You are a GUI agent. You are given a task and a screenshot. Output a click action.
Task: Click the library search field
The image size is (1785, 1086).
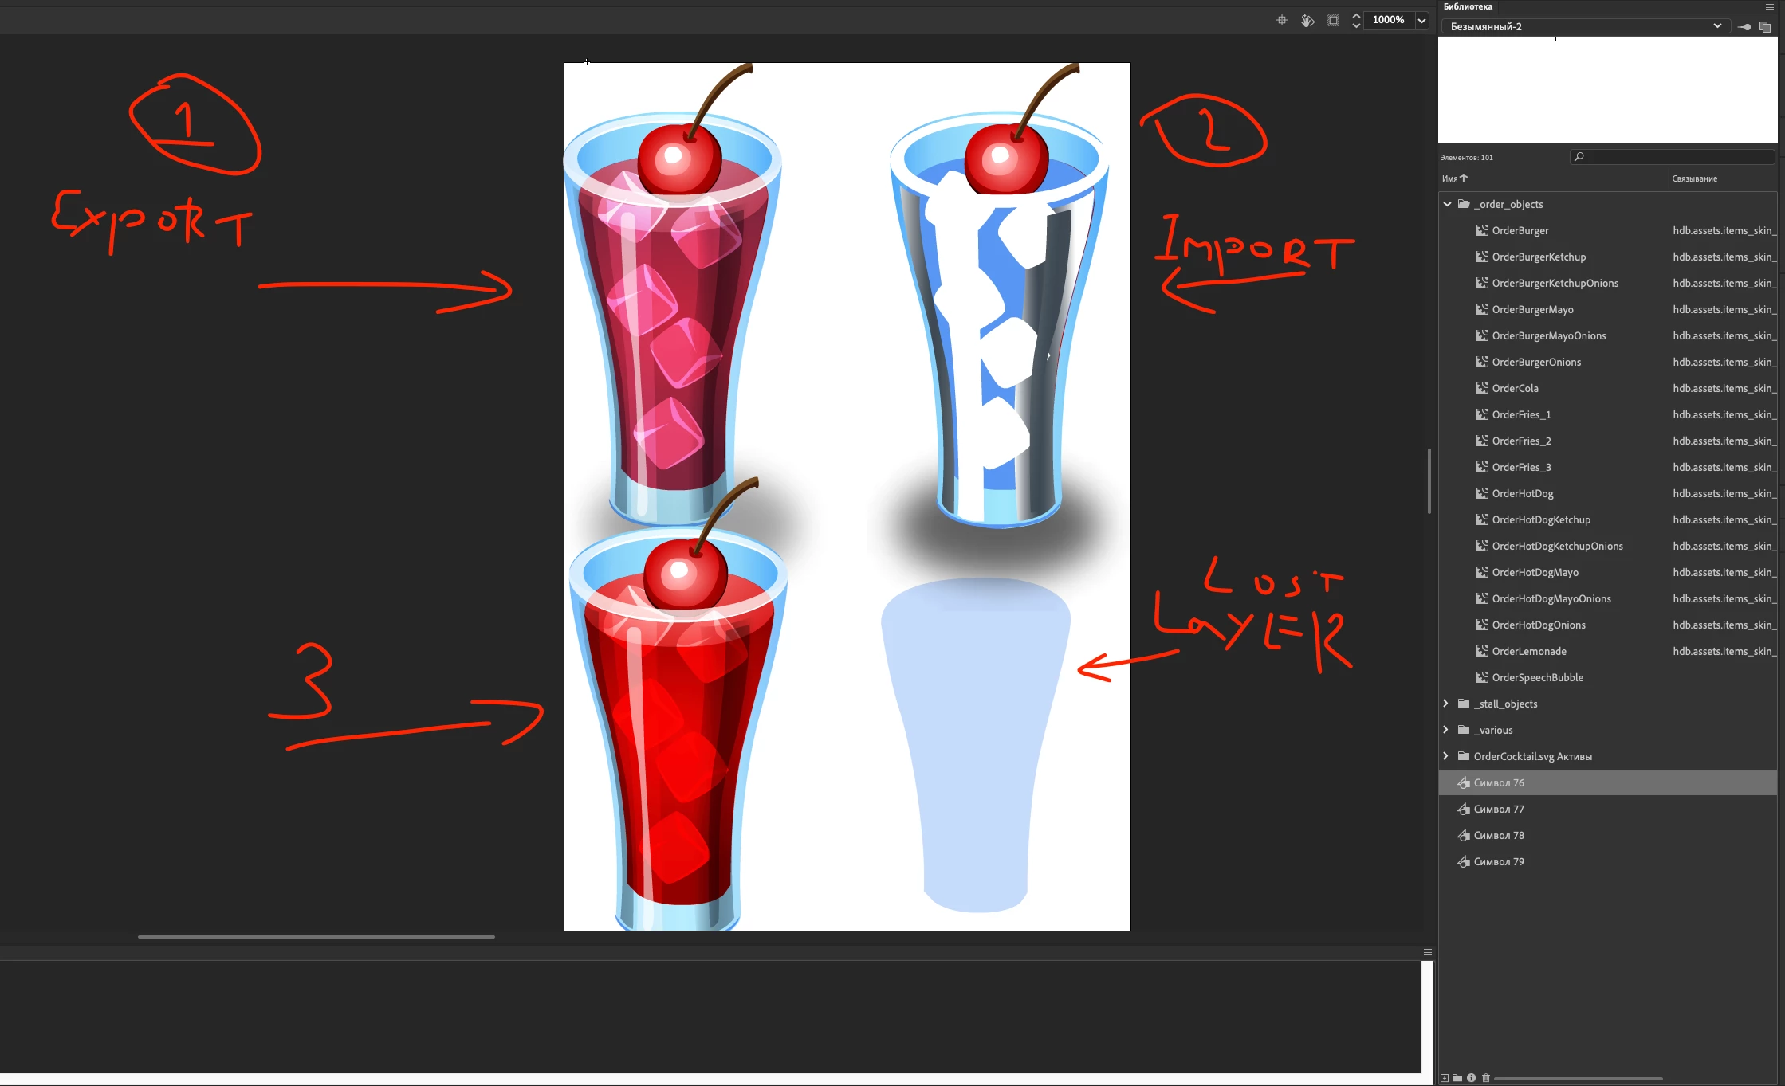tap(1673, 157)
